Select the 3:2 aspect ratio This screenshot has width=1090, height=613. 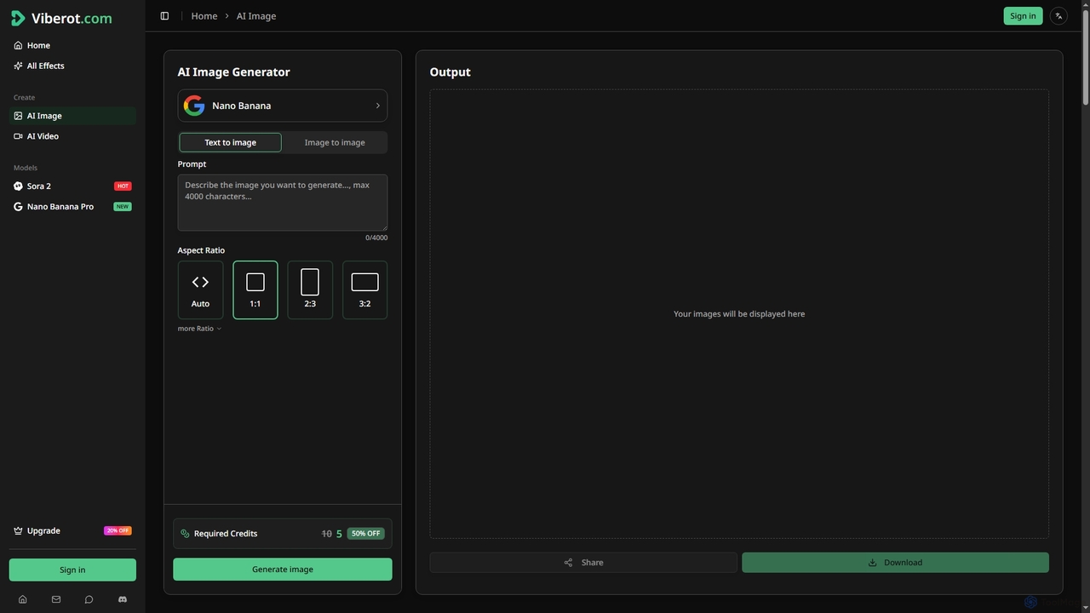364,290
